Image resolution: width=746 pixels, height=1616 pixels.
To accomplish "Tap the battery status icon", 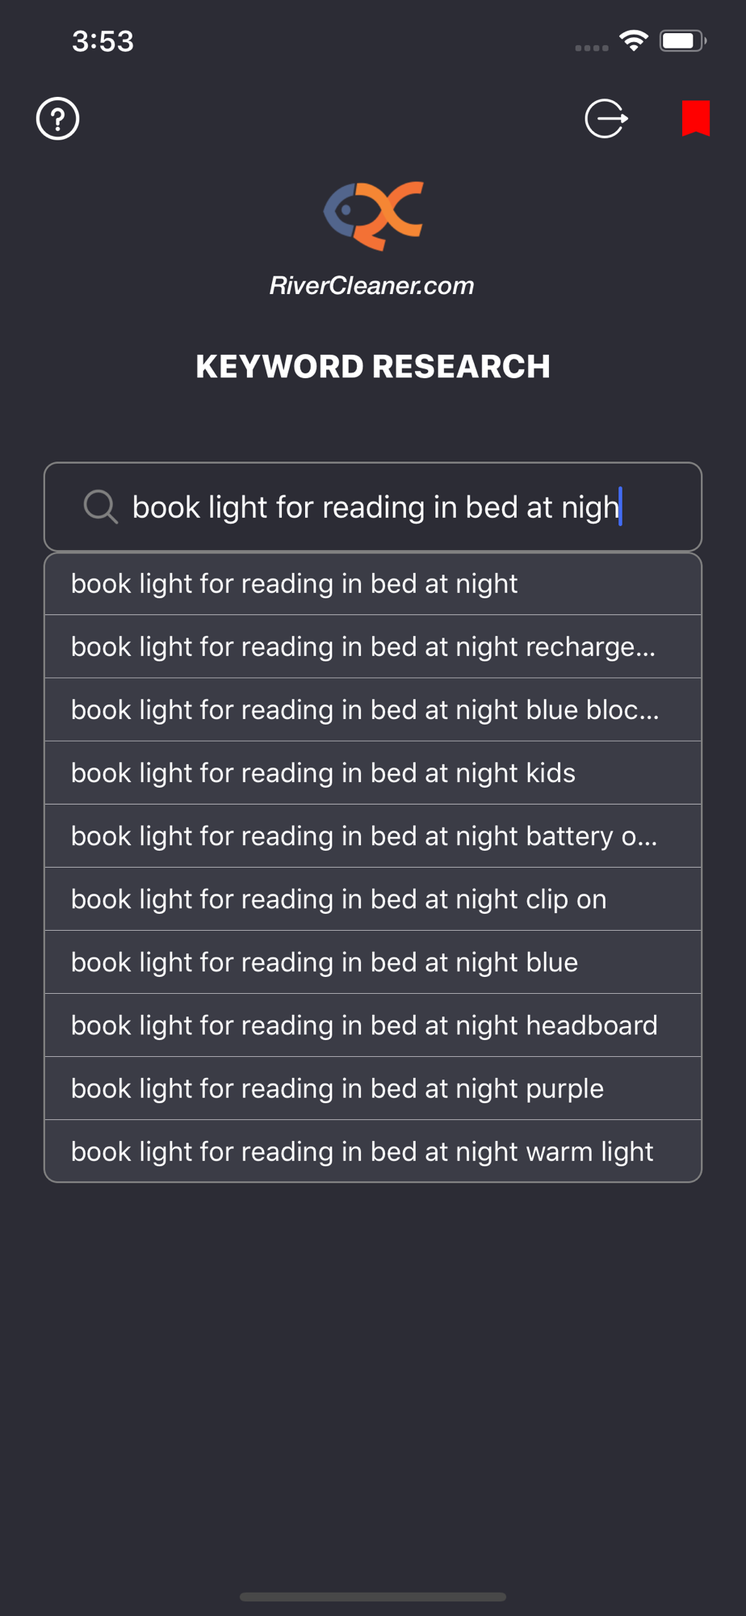I will coord(682,40).
